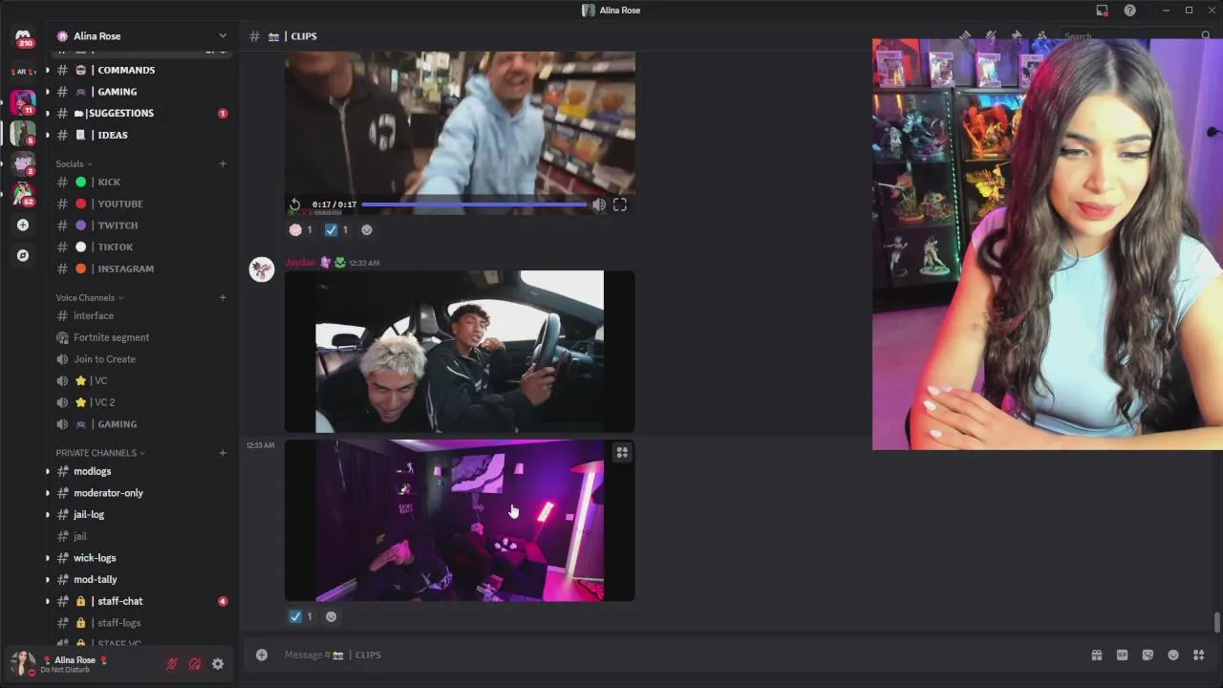This screenshot has height=688, width=1223.
Task: Click the video volume speaker icon
Action: click(598, 204)
